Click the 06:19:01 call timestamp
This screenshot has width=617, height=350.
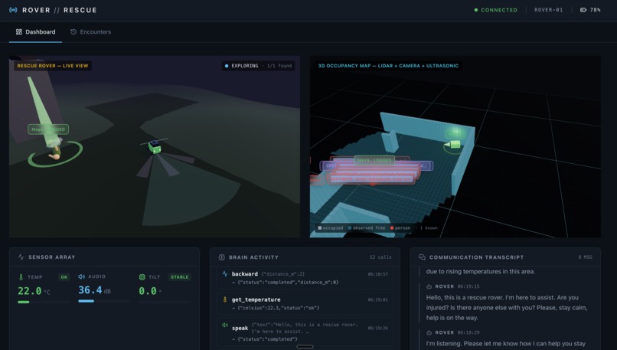377,299
